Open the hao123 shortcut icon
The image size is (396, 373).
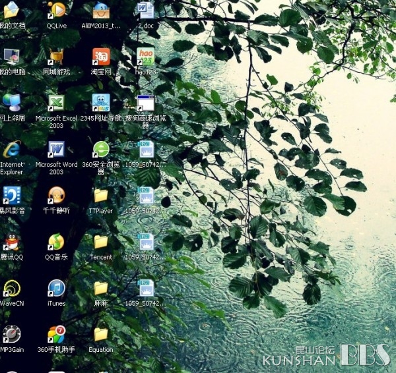[x=145, y=57]
